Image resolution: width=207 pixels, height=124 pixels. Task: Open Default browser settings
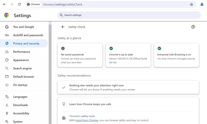[24, 77]
